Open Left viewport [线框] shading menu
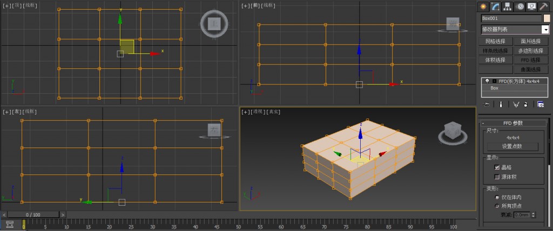The image size is (553, 231). (30, 111)
